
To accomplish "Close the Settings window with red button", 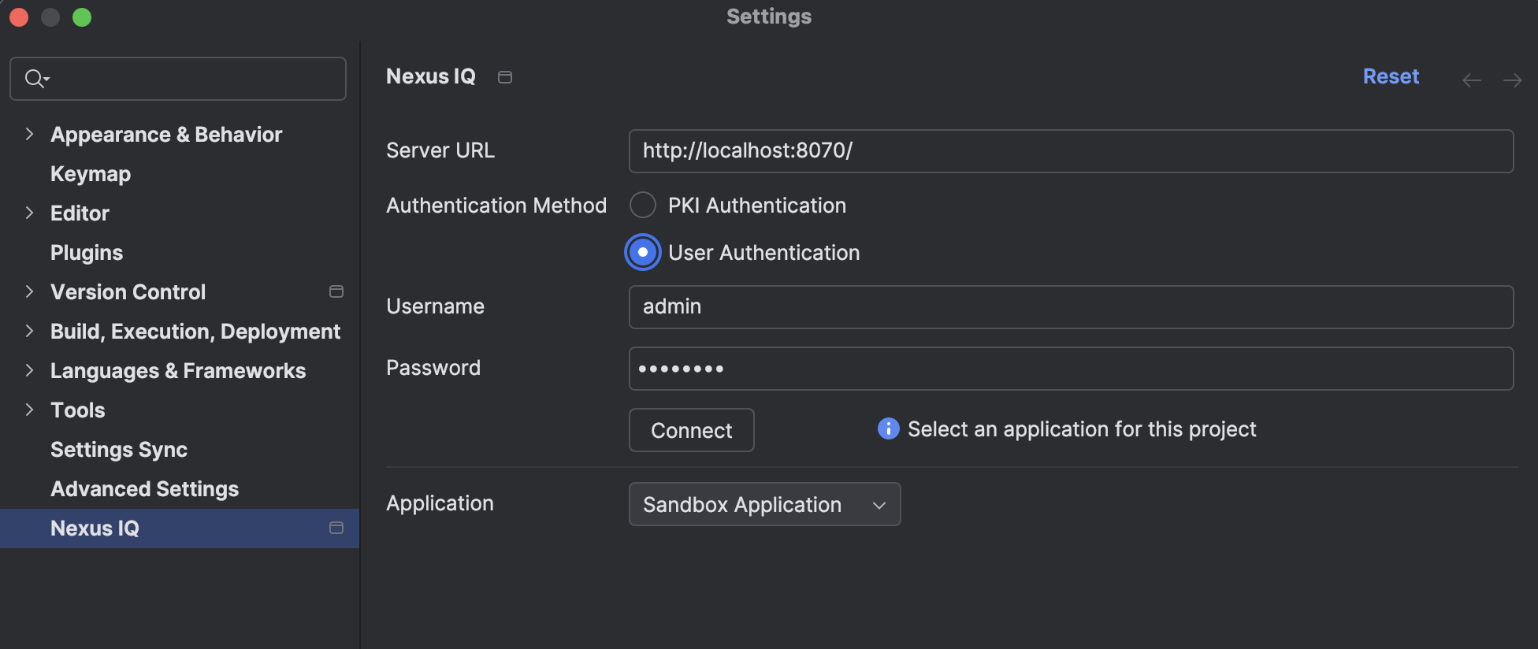I will tap(19, 17).
